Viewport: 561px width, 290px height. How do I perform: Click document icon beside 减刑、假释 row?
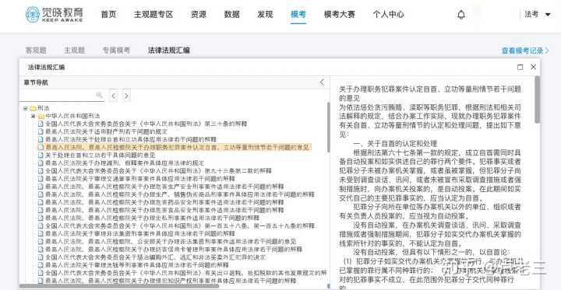point(41,162)
